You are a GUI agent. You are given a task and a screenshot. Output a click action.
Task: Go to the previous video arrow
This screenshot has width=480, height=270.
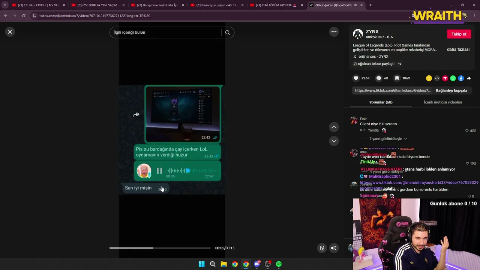point(334,127)
